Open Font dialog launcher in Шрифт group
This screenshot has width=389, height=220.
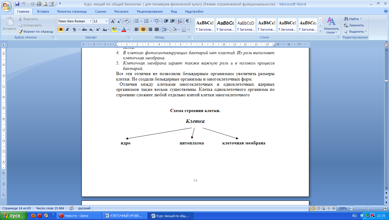[x=128, y=37]
